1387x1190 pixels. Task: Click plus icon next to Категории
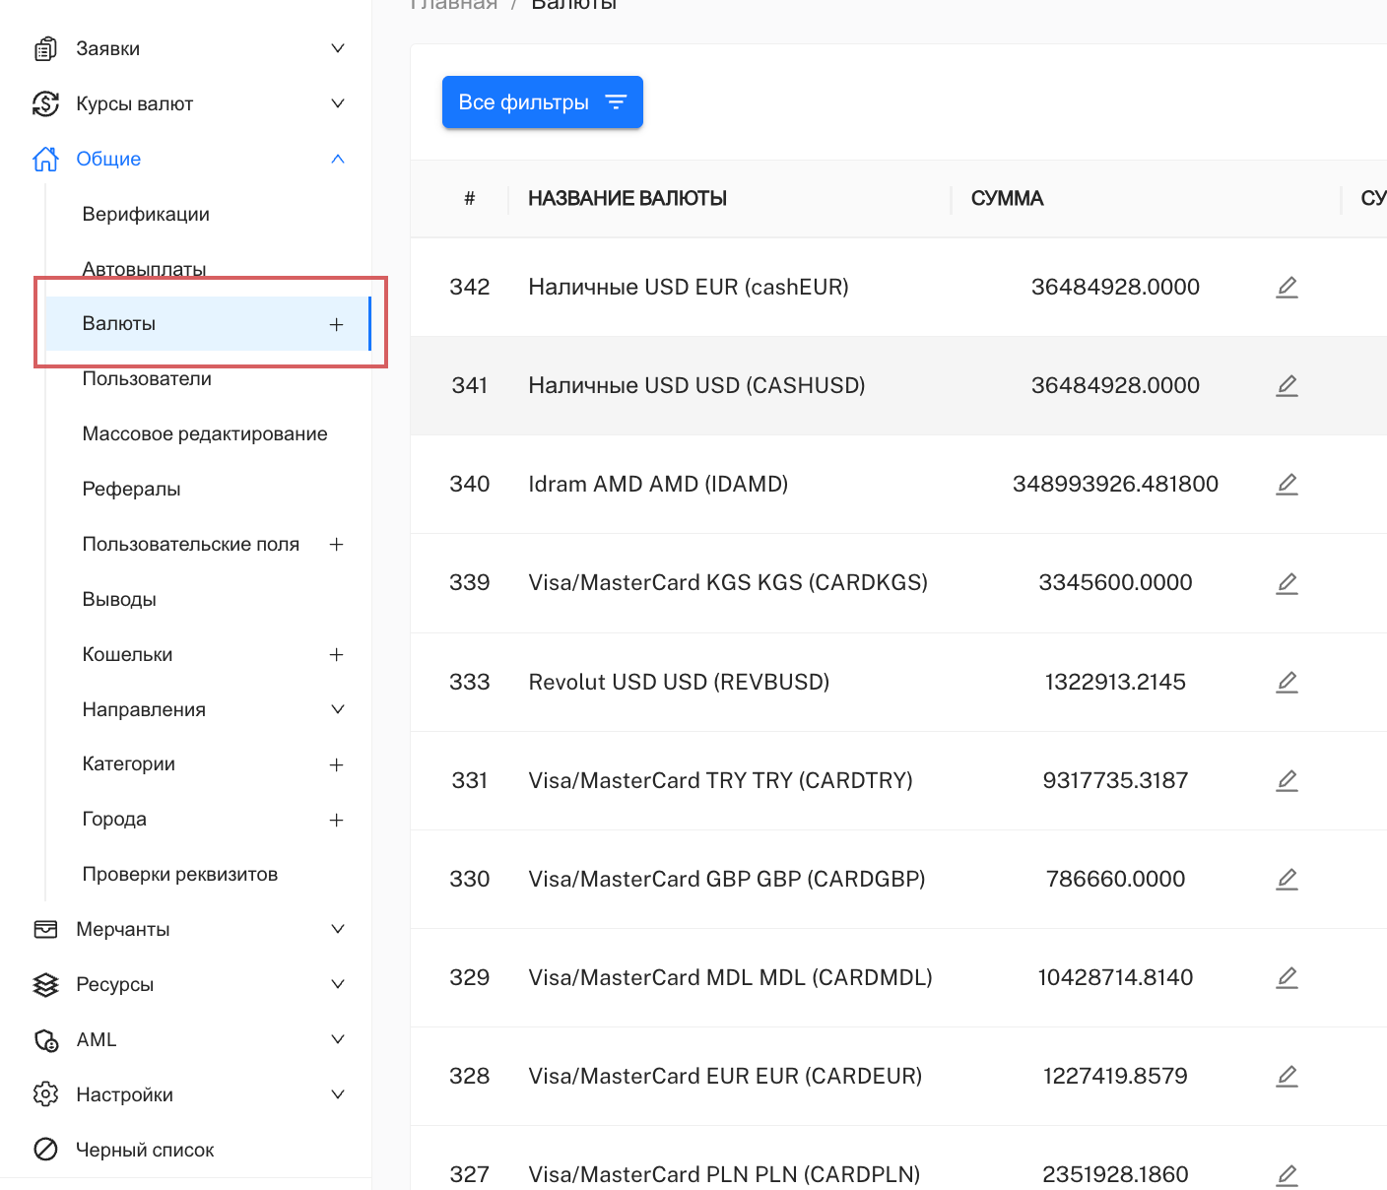[x=336, y=765]
